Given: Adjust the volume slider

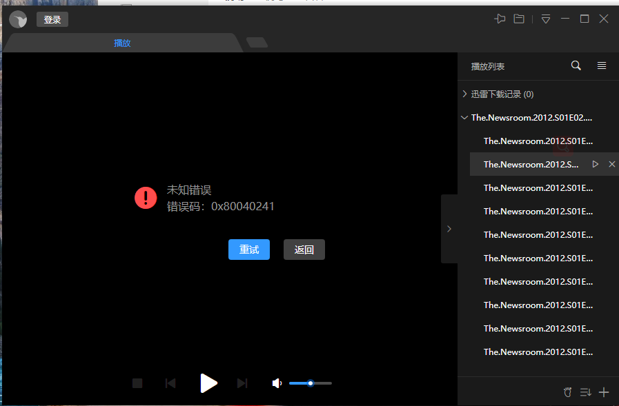Looking at the screenshot, I should (x=311, y=383).
